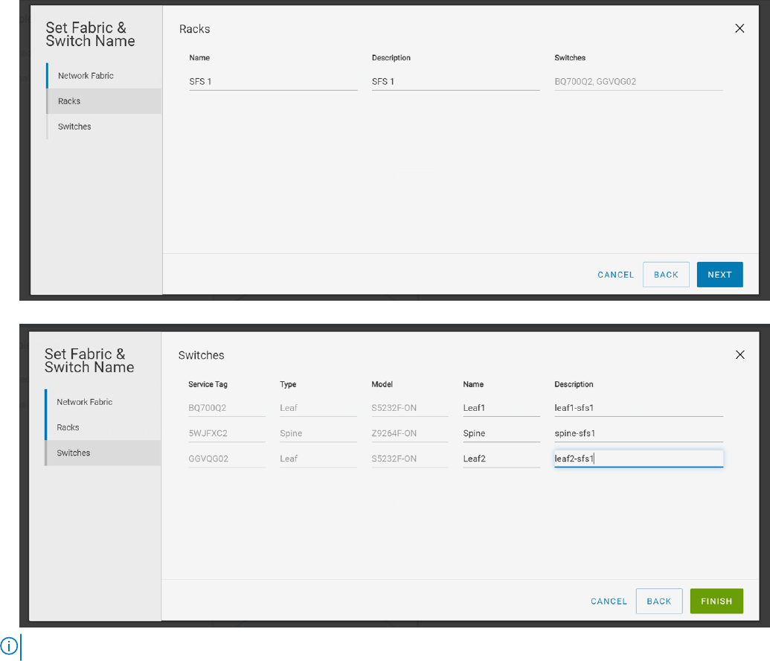Edit description field leaf1-sfs1
Viewport: 770px width, 661px height.
click(638, 408)
